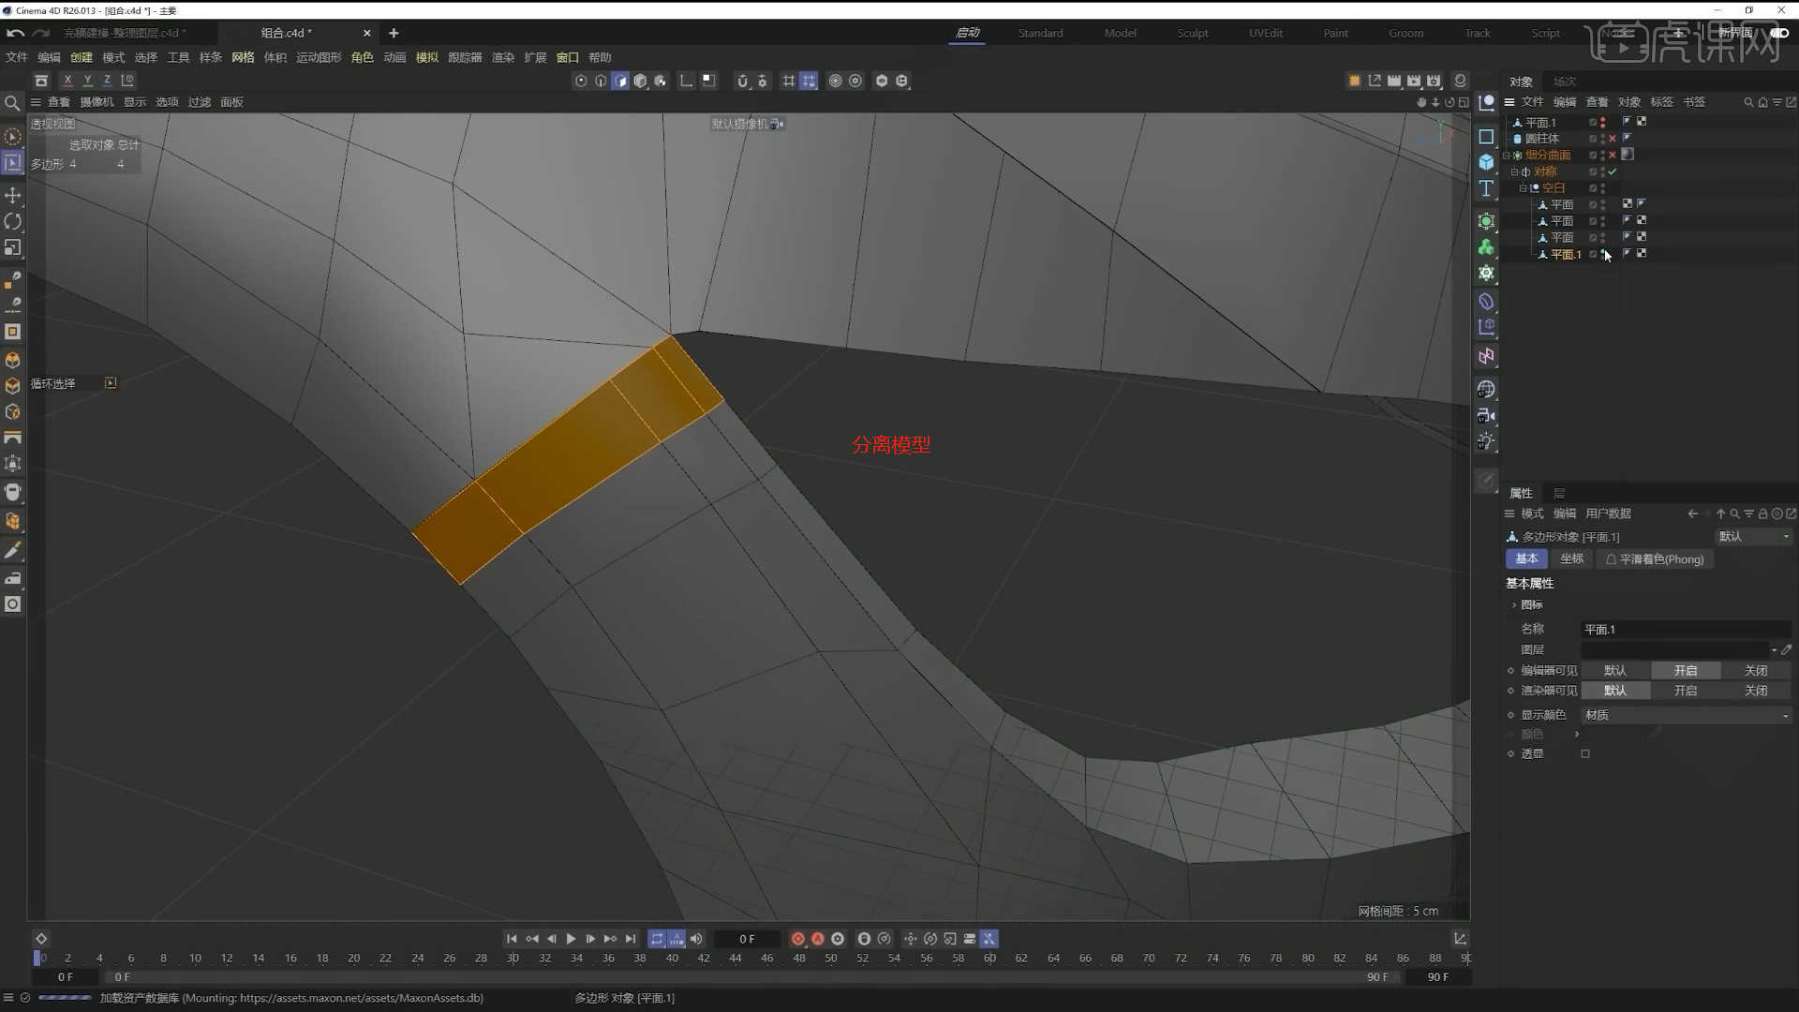Select the Rotate tool in left toolbar
Viewport: 1799px width, 1012px height.
(x=13, y=221)
